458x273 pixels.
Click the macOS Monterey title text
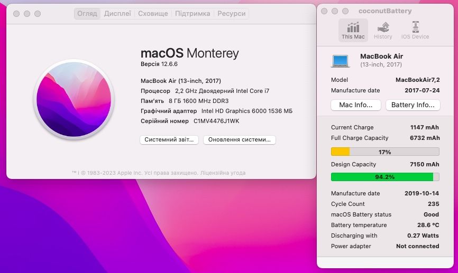[x=189, y=53]
